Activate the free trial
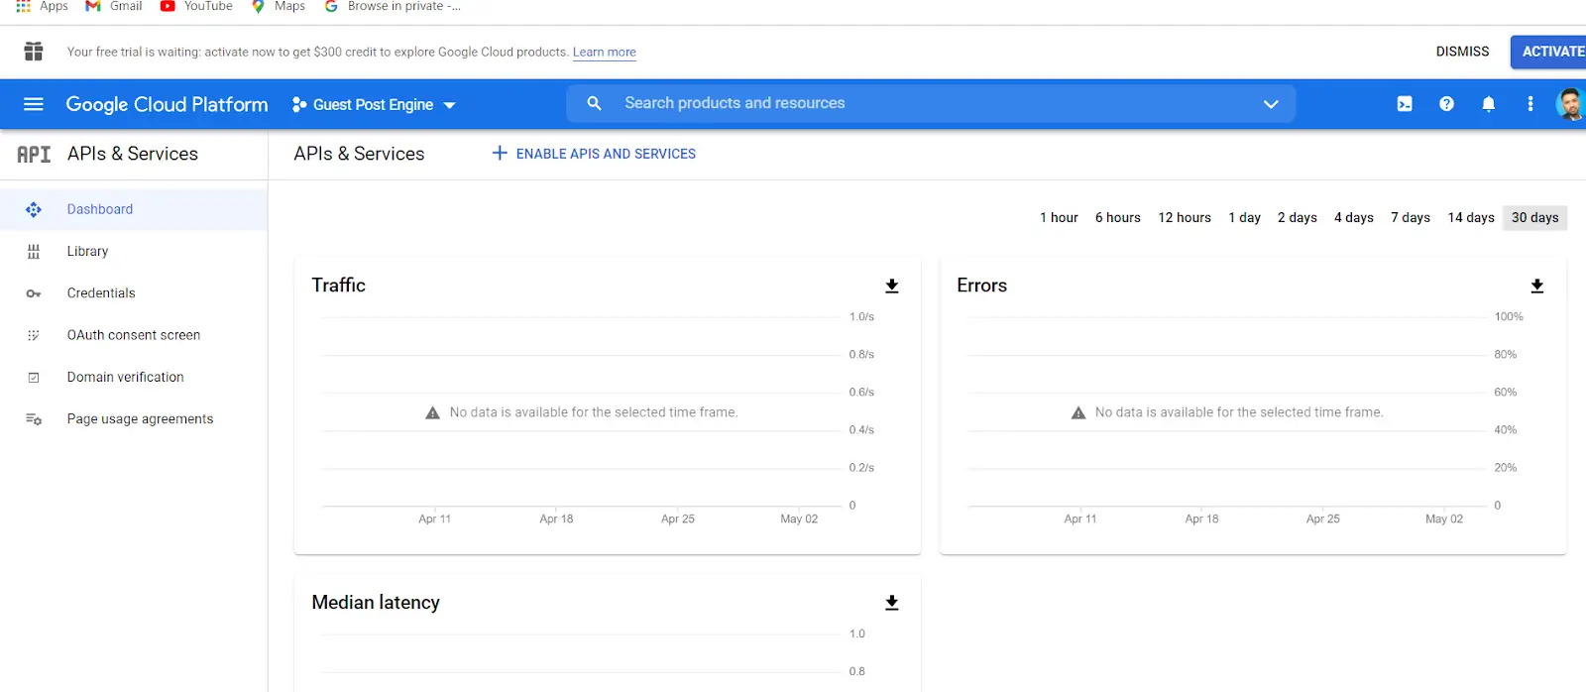Screen dimensions: 1586x692 (x=1549, y=52)
